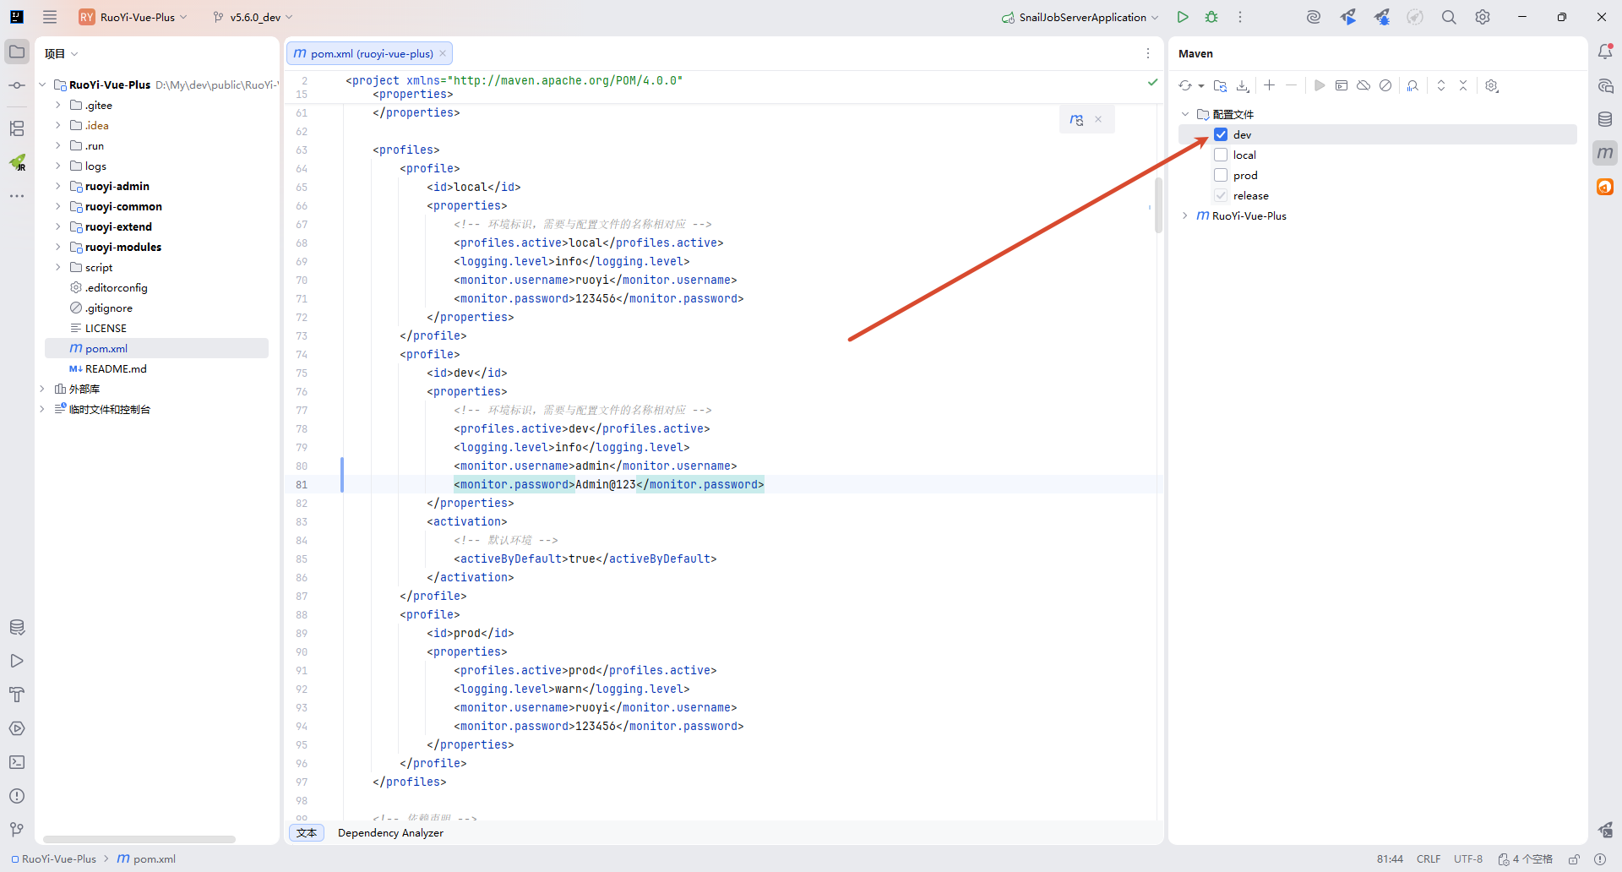This screenshot has width=1622, height=872.
Task: Open the Database tool window on right sidebar
Action: [1605, 119]
